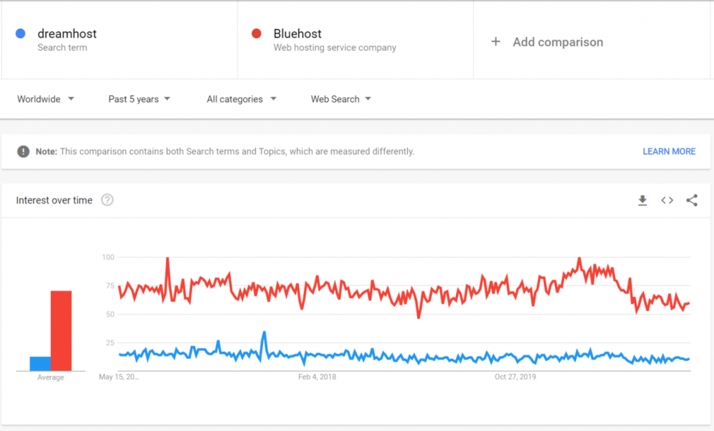Click the Oct 27, 2019 axis label

[515, 377]
